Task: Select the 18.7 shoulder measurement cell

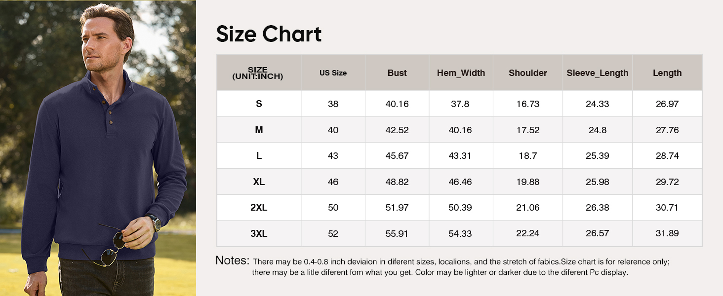Action: [x=527, y=156]
